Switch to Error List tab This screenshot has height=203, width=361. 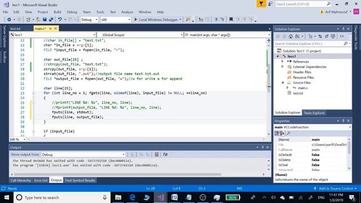[x=41, y=180]
